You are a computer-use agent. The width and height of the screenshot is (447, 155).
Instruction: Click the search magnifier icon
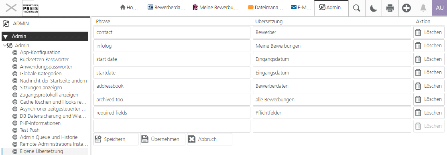click(x=357, y=8)
